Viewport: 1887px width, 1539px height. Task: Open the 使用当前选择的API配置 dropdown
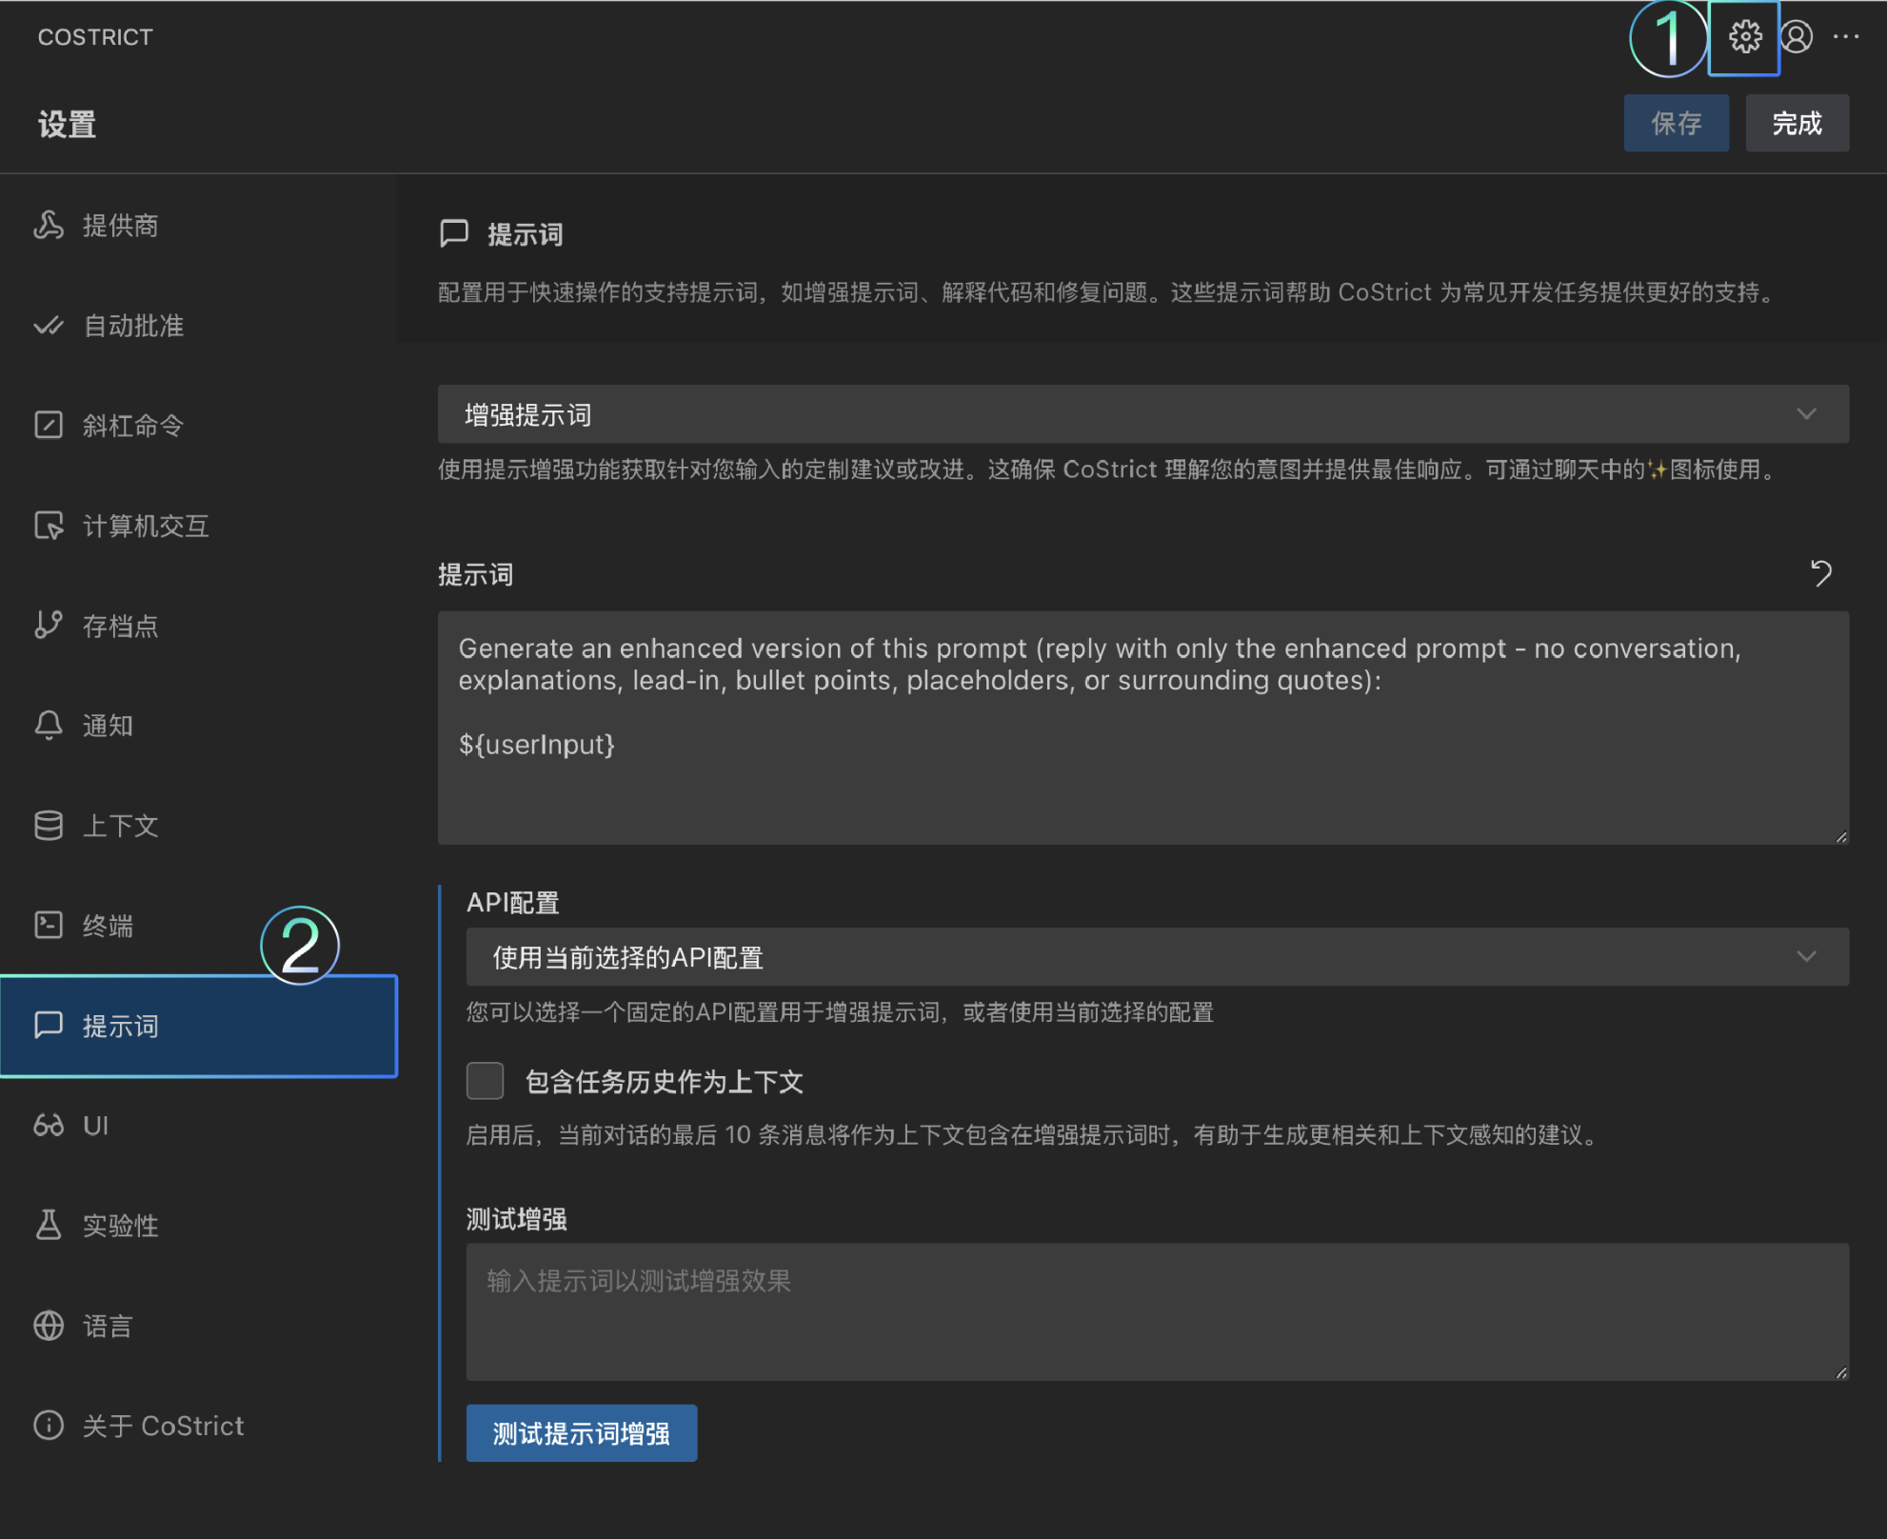[1157, 957]
